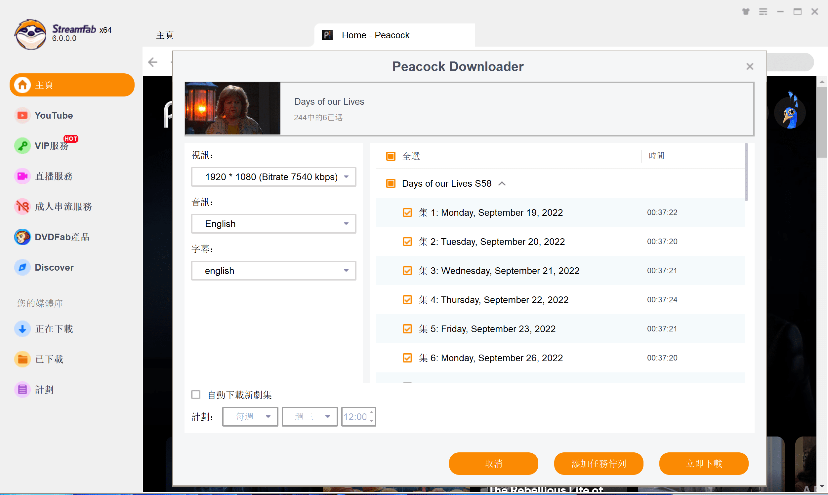Open the subtitle language dropdown
This screenshot has width=828, height=495.
tap(274, 271)
